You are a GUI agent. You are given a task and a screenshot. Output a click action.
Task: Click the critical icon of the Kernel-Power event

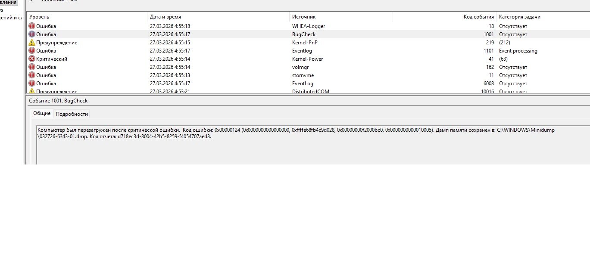pos(31,59)
